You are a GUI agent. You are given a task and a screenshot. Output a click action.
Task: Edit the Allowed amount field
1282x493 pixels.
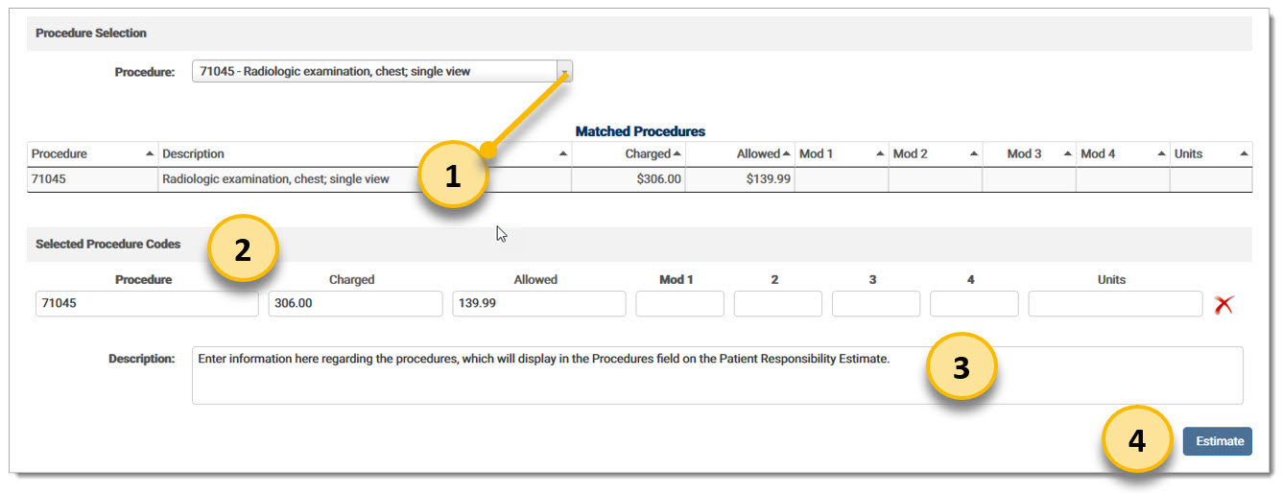point(538,304)
